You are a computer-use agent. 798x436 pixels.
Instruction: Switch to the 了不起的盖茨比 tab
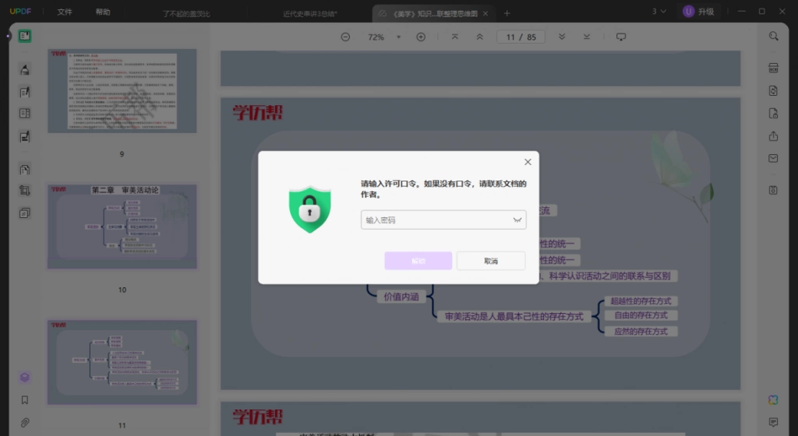186,14
